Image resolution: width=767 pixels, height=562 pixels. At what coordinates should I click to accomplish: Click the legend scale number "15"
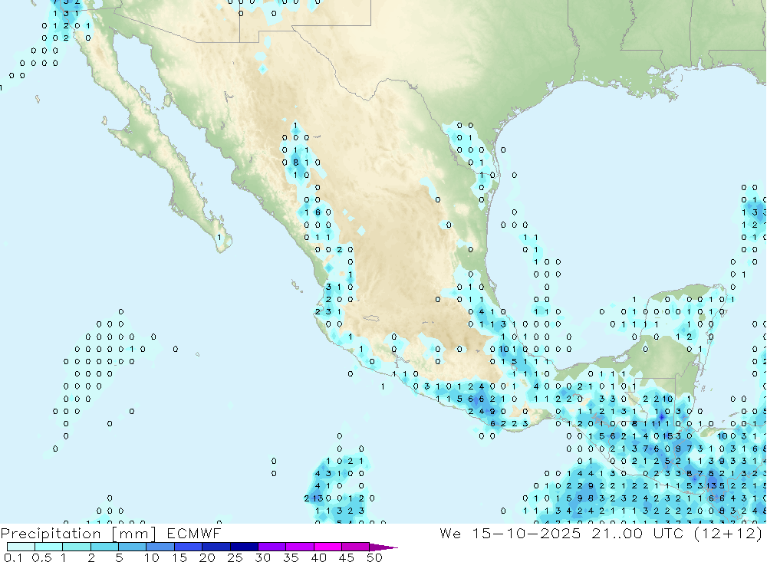(x=179, y=557)
